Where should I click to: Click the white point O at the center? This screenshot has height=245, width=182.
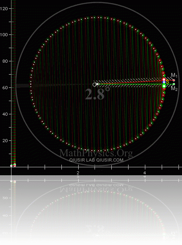98,84
